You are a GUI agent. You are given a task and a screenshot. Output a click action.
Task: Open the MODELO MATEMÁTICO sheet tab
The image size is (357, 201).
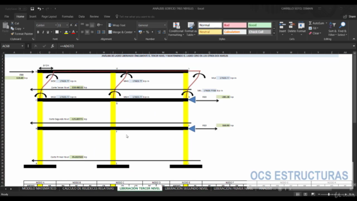coord(39,189)
